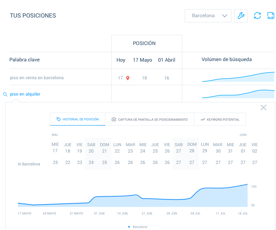Select the Keyword Potential tab

point(220,119)
